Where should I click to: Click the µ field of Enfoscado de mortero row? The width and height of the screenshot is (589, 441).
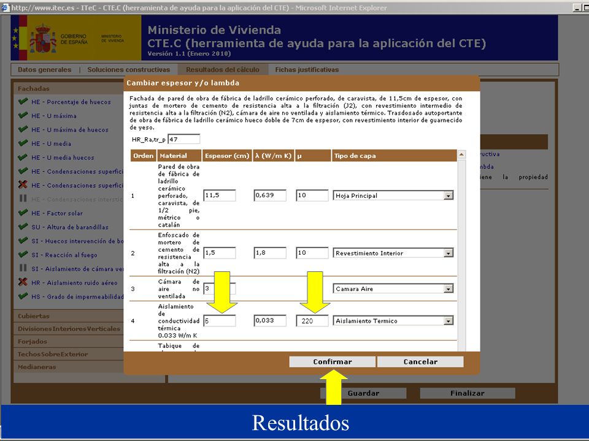click(312, 253)
